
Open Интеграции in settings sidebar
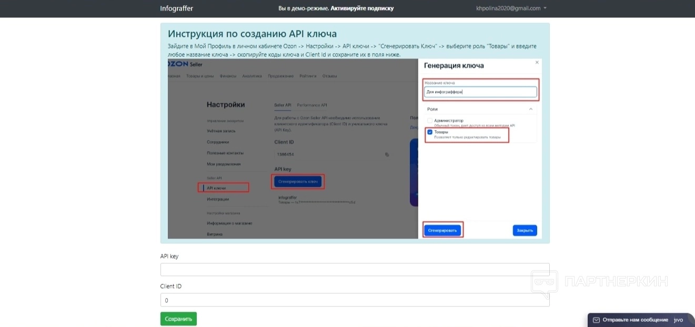pyautogui.click(x=218, y=200)
